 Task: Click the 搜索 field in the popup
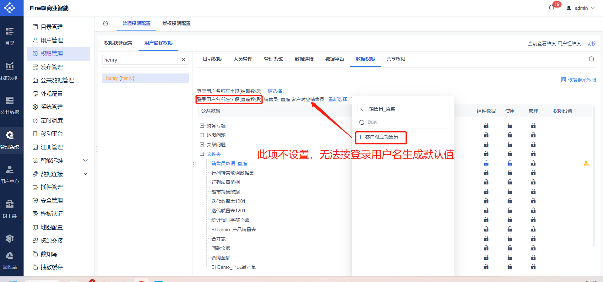(404, 122)
